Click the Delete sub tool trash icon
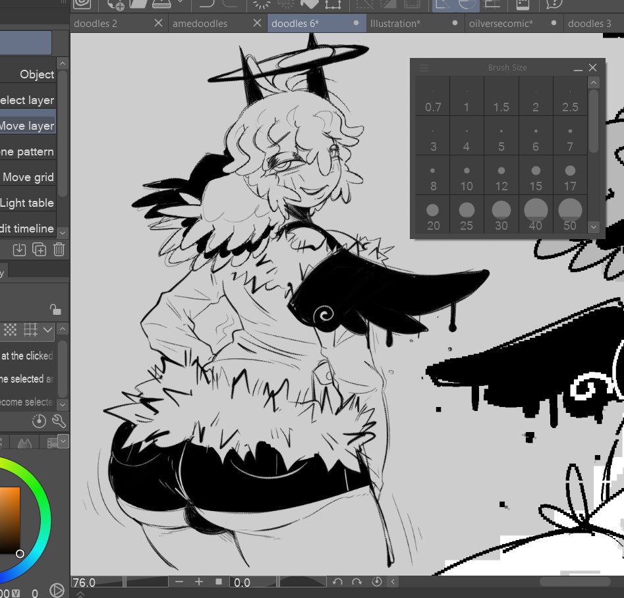 pos(59,250)
